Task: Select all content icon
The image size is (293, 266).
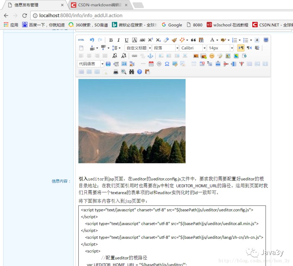Action: click(x=257, y=40)
